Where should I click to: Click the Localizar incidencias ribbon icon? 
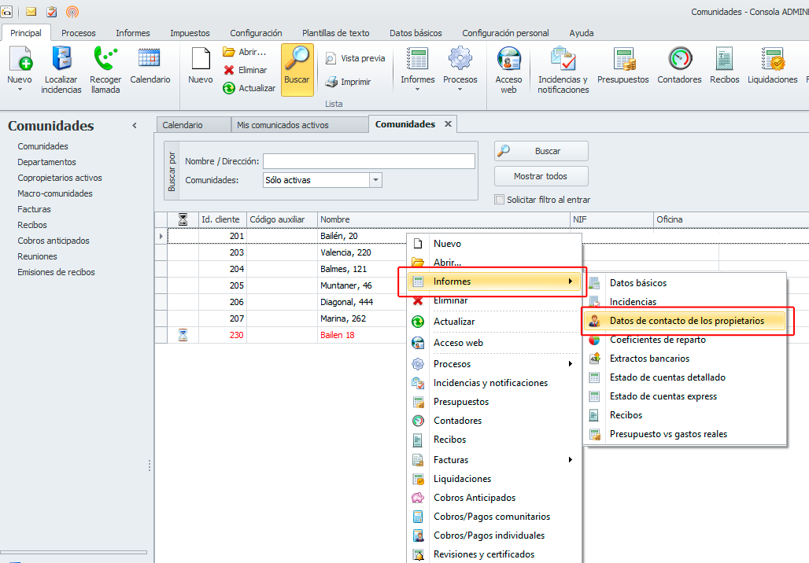[x=61, y=60]
